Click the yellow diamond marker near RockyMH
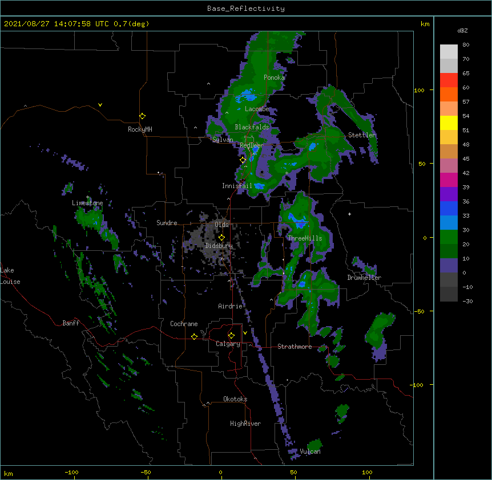The image size is (492, 480). coord(142,116)
